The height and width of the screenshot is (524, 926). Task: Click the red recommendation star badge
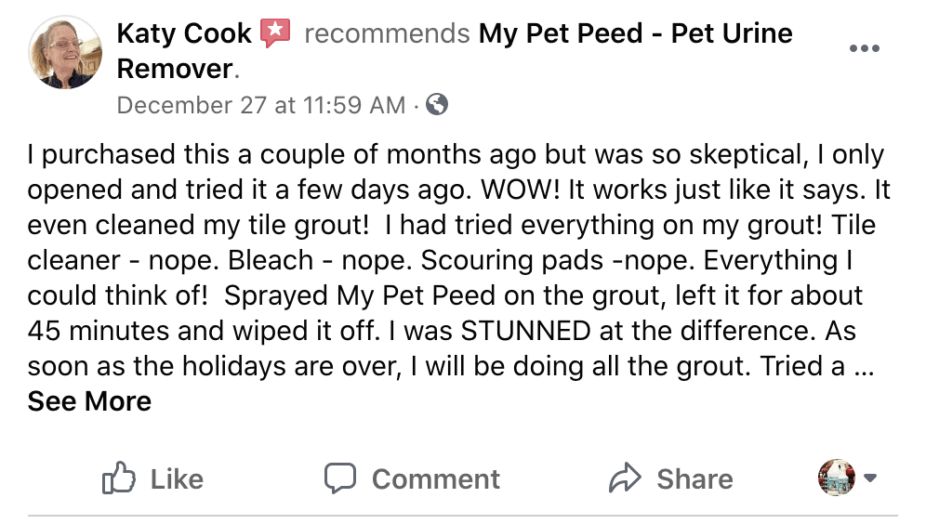tap(275, 34)
